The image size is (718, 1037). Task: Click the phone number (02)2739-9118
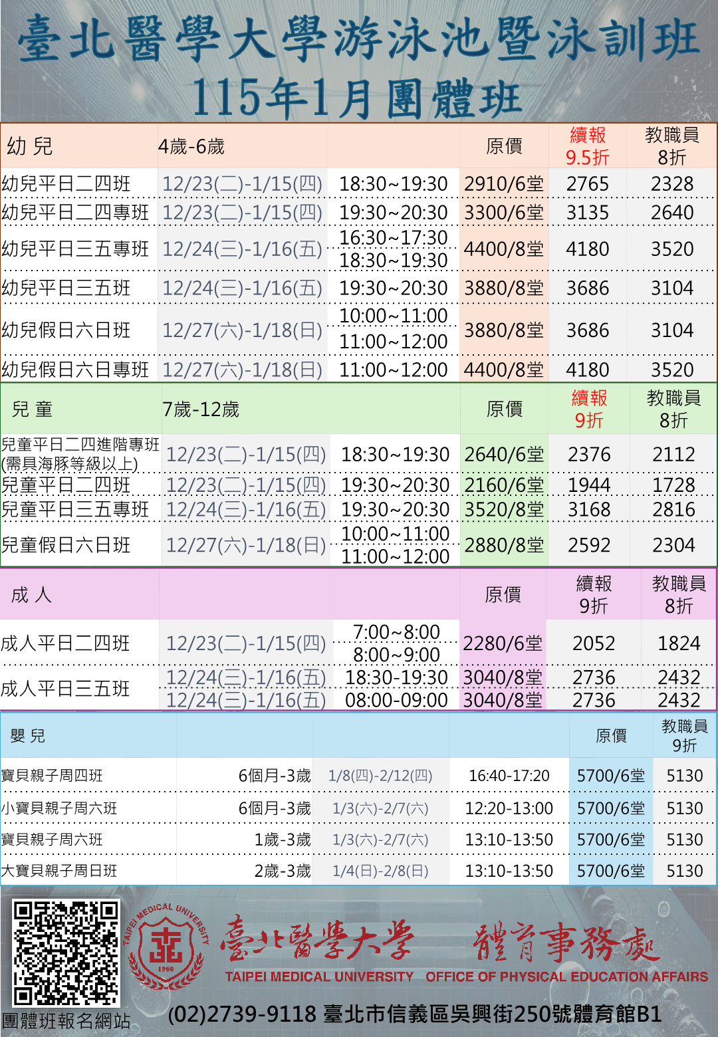point(241,1014)
